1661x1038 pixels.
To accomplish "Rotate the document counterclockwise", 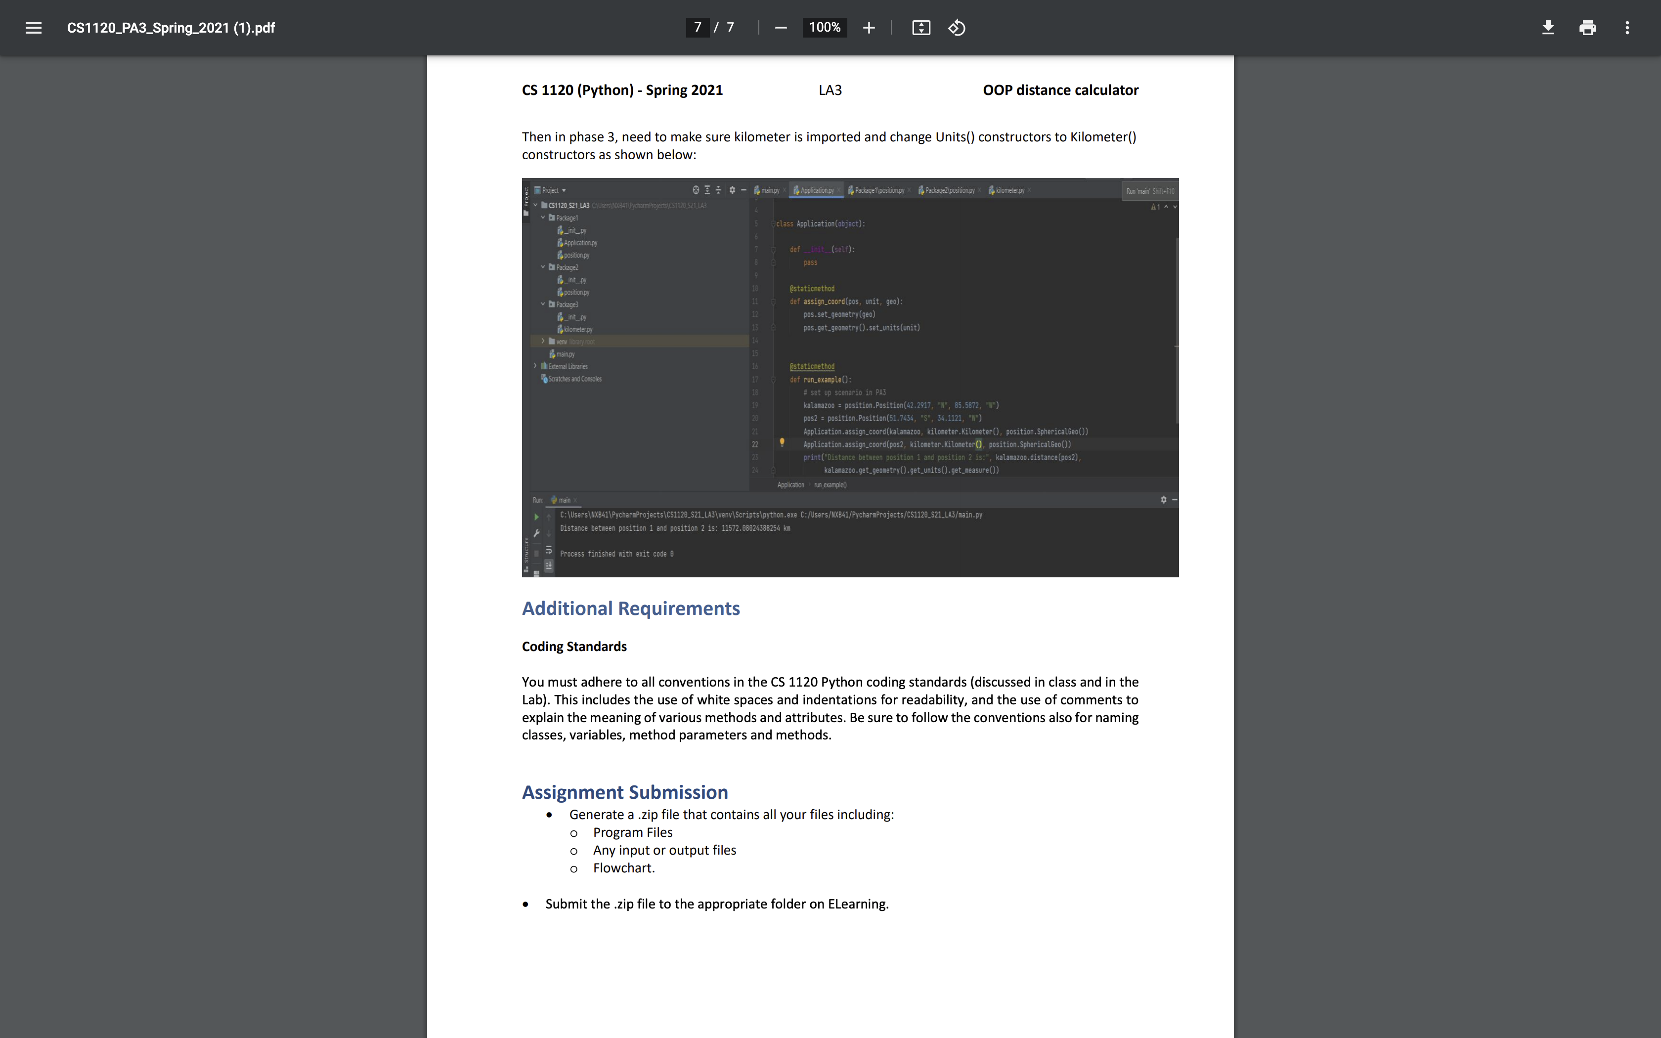I will pos(957,28).
